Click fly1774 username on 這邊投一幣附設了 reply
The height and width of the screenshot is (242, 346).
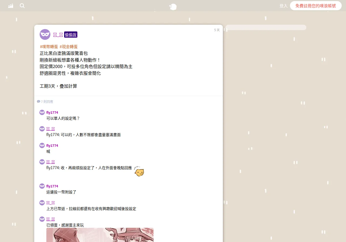[52, 186]
